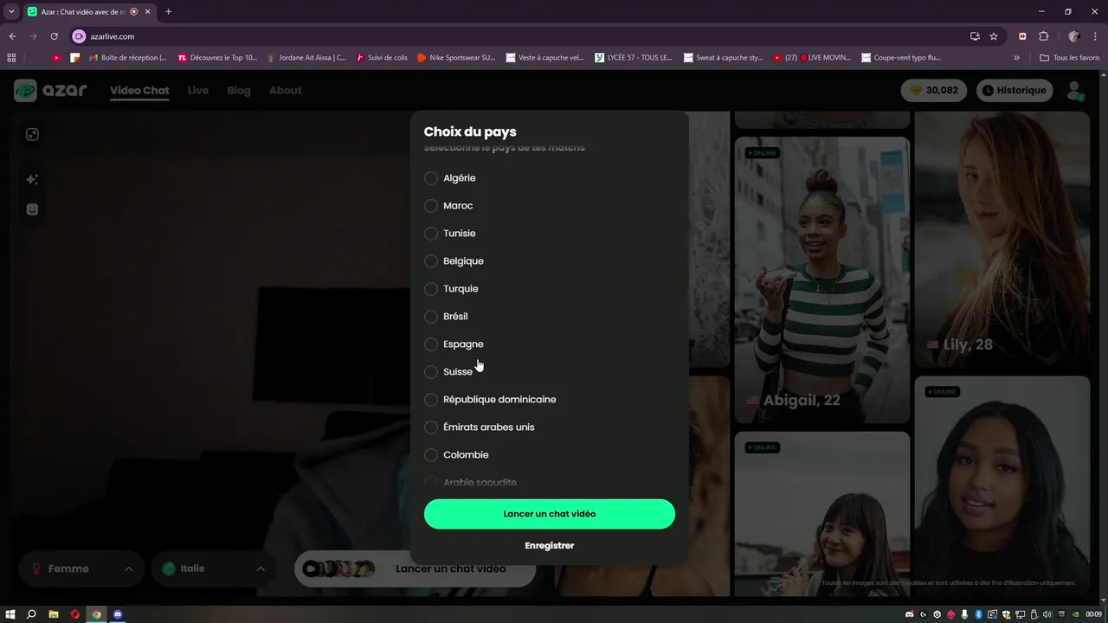Image resolution: width=1108 pixels, height=623 pixels.
Task: Open File Explorer from taskbar
Action: [x=54, y=614]
